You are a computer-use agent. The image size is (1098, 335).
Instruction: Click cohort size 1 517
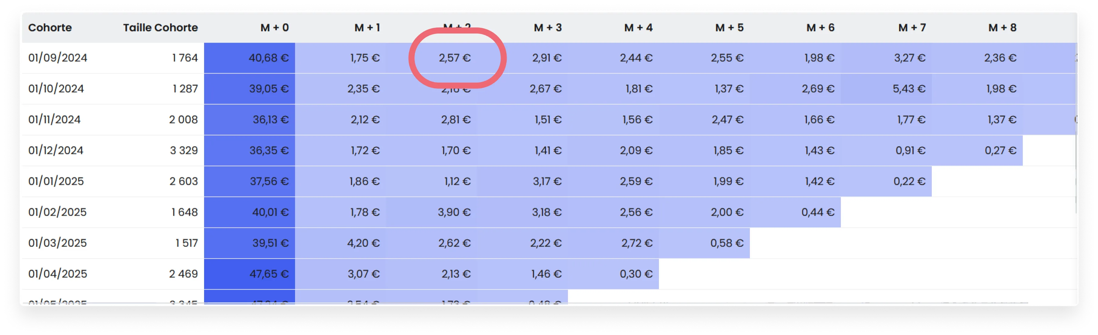pos(187,243)
